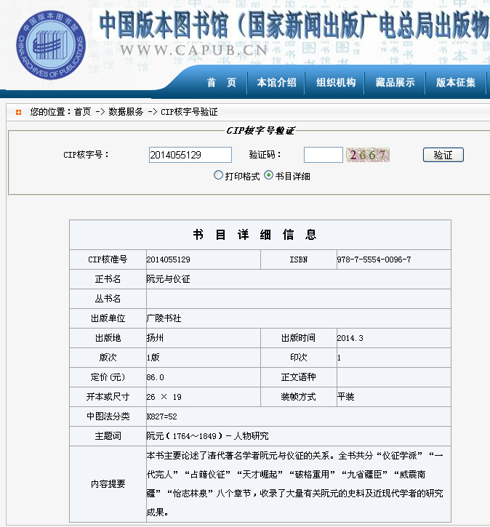Click the 定价(元) label cell
This screenshot has width=490, height=527.
click(x=108, y=377)
